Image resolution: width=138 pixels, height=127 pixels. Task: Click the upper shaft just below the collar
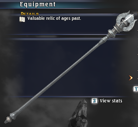tap(104, 40)
